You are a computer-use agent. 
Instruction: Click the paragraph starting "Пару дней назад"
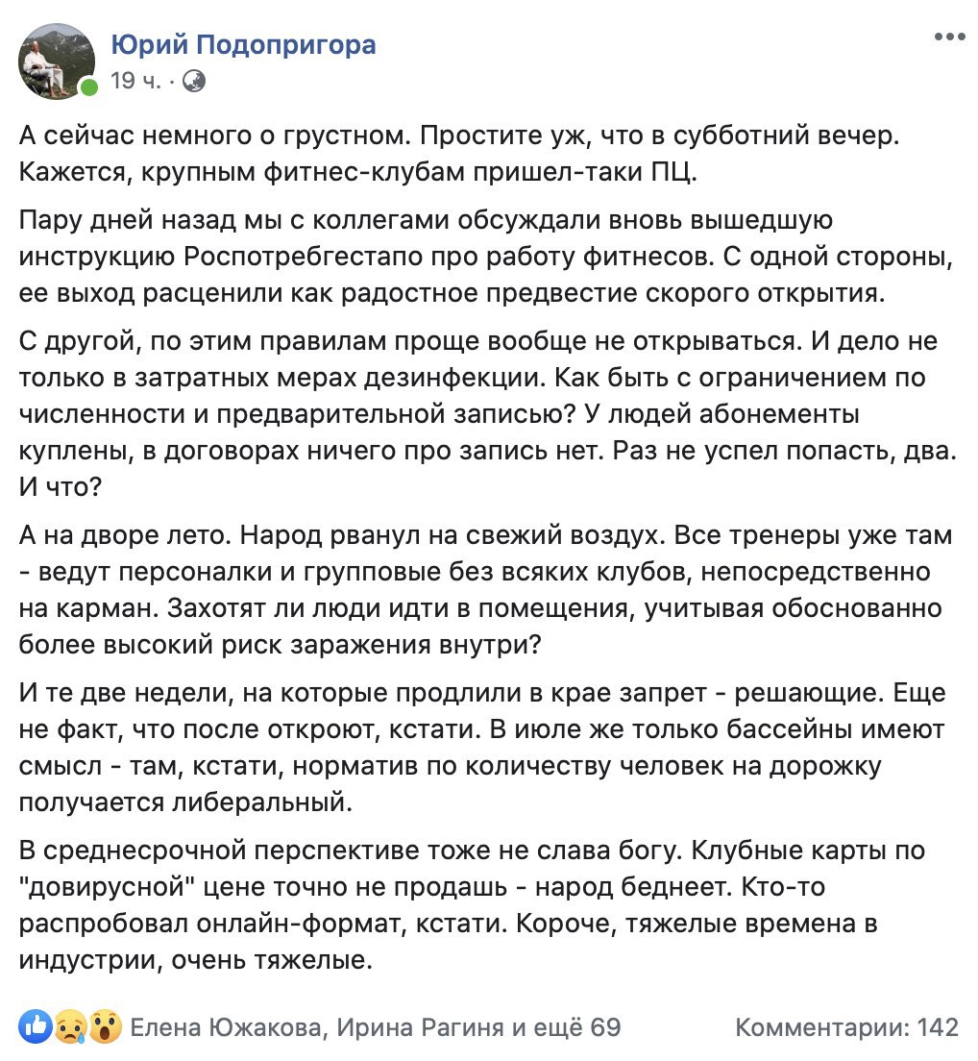click(x=452, y=257)
